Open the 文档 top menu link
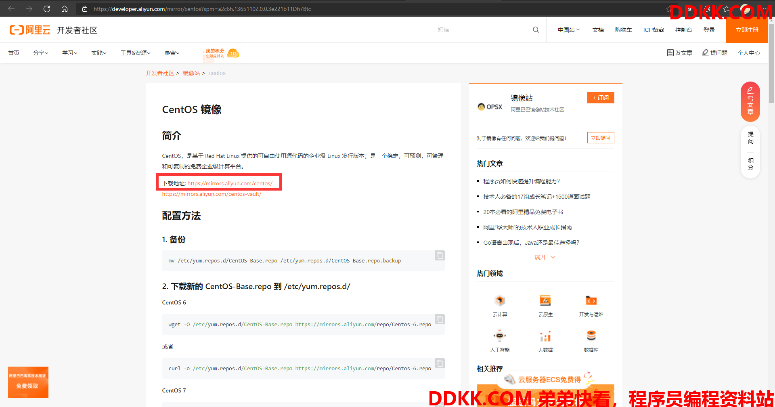 click(x=598, y=30)
